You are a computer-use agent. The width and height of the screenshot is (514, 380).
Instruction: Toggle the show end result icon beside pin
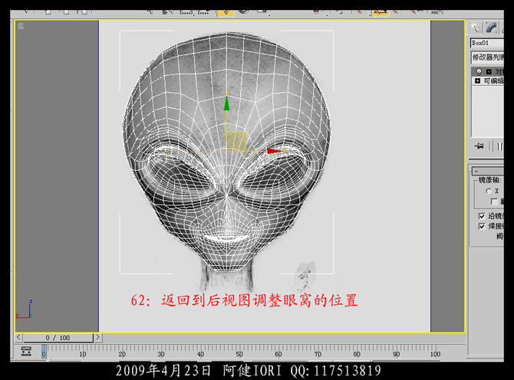click(x=499, y=146)
